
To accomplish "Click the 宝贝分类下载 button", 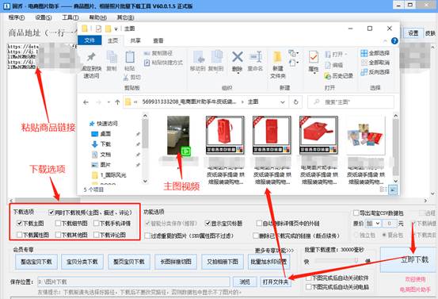I will coord(82,262).
